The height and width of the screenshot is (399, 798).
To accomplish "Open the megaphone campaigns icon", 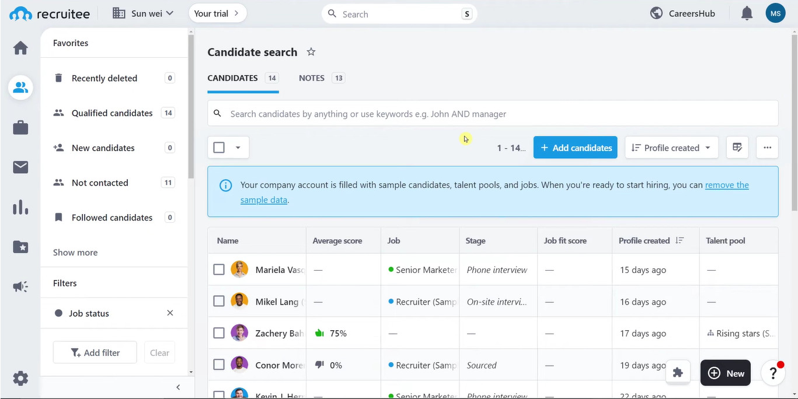I will 20,286.
